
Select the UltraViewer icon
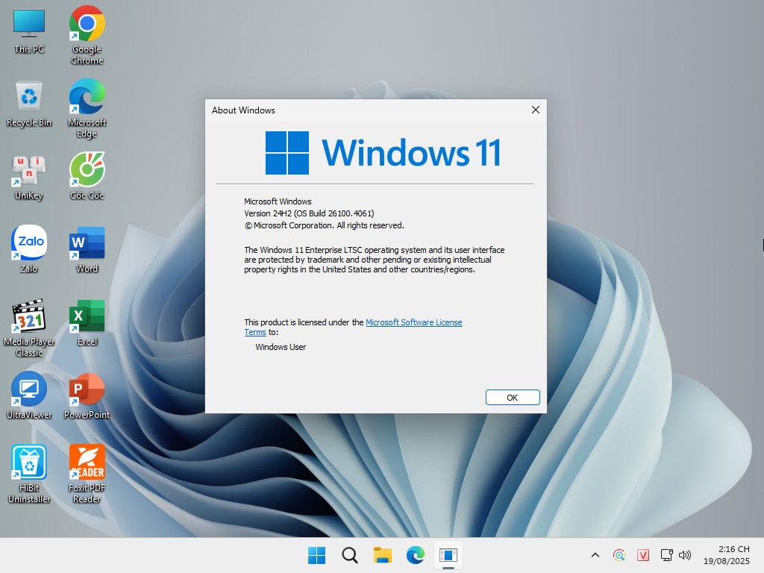pyautogui.click(x=29, y=395)
